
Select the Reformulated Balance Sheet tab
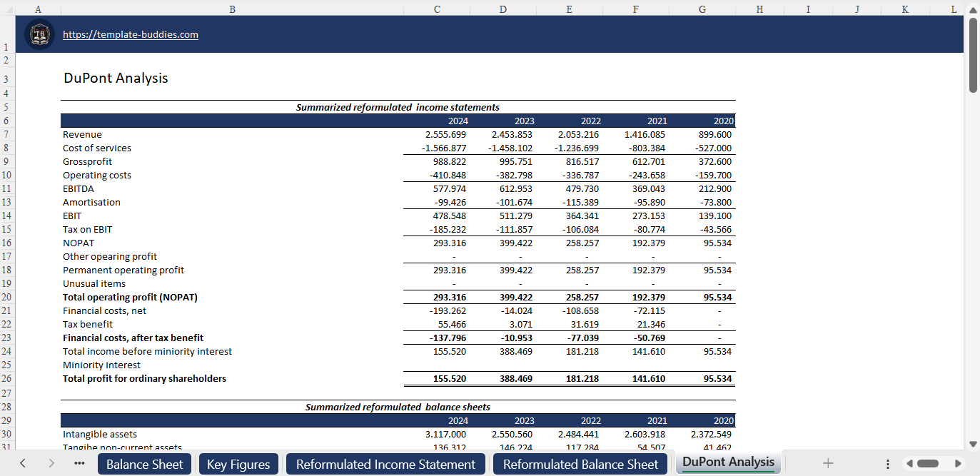click(x=580, y=464)
